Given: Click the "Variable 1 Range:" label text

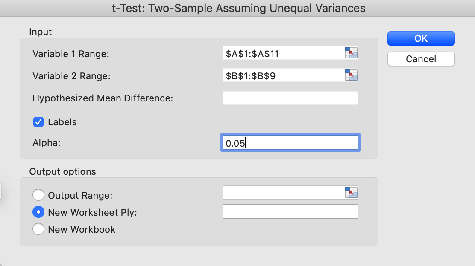Looking at the screenshot, I should click(71, 54).
